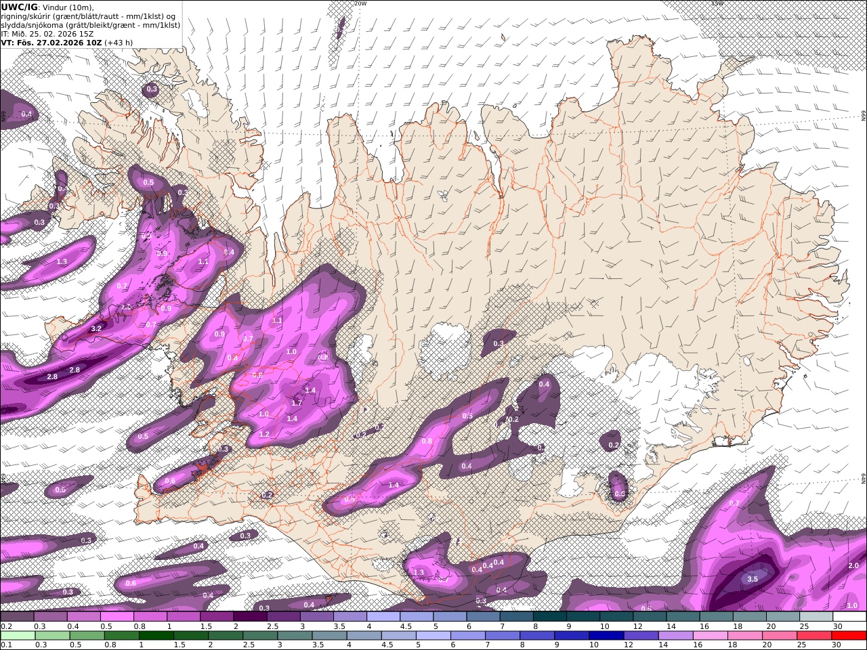
Task: Click the light grey snow-scale swatch between 25 and 30
Action: click(x=817, y=616)
